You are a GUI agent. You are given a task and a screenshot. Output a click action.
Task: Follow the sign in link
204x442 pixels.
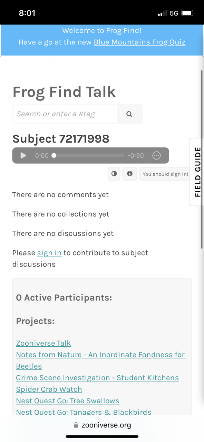(x=49, y=253)
